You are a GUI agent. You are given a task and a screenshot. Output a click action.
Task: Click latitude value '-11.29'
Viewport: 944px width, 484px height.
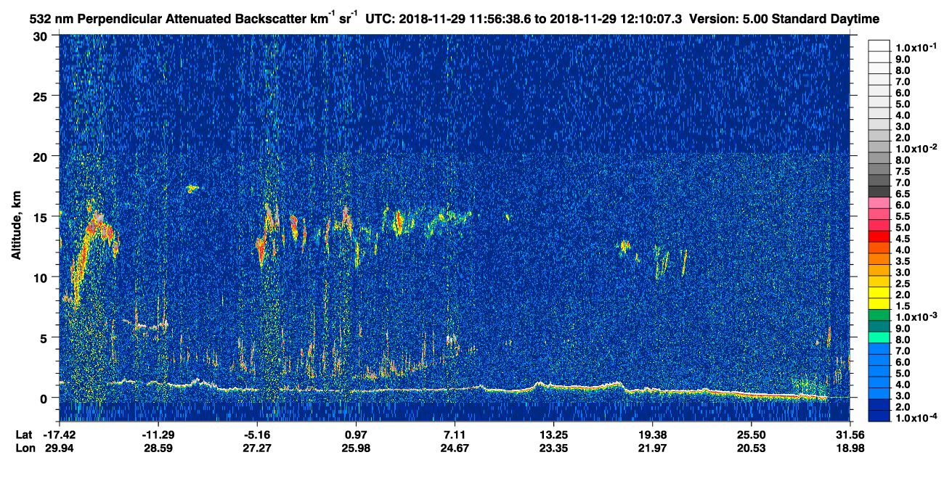click(158, 434)
